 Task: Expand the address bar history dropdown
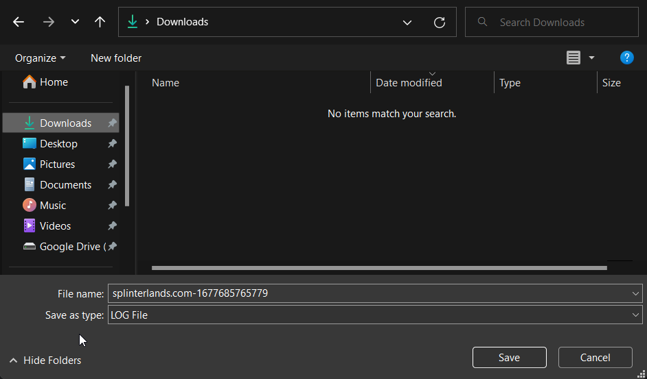(407, 22)
